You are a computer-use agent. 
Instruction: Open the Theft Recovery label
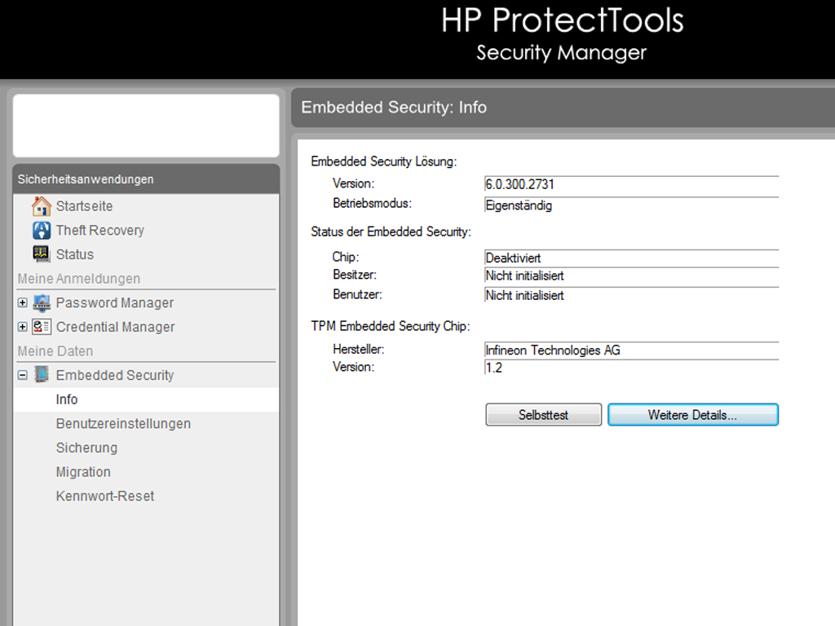[x=99, y=231]
